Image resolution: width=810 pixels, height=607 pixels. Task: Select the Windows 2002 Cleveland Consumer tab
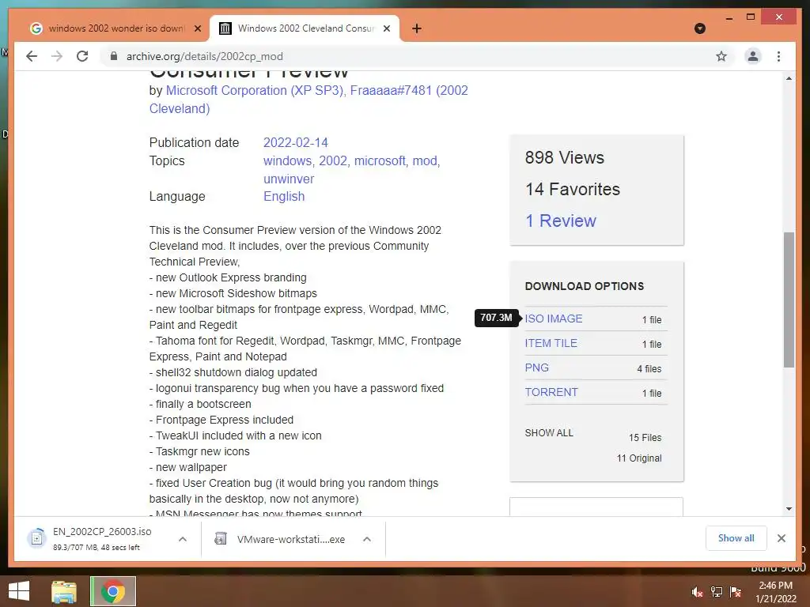point(305,28)
